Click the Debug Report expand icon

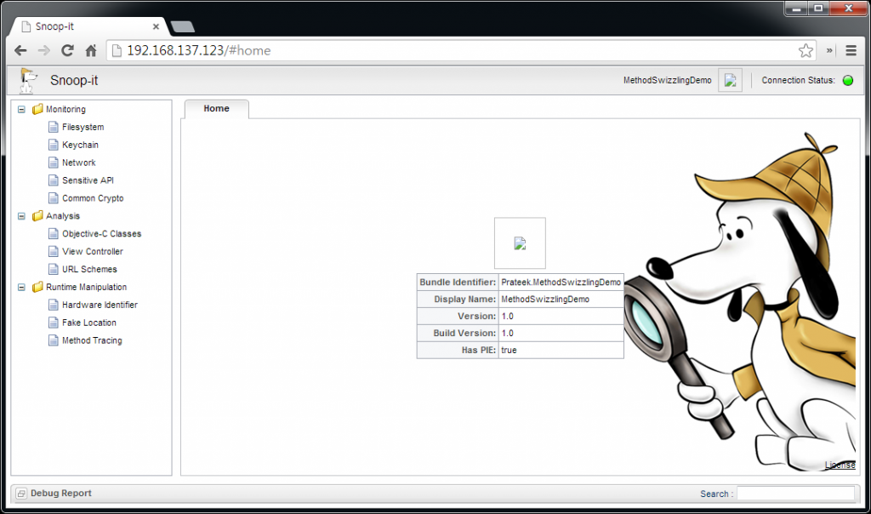21,494
